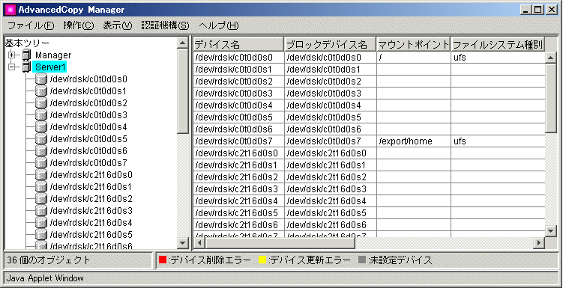The width and height of the screenshot is (563, 288).
Task: Expand the Manager tree node
Action: (x=13, y=55)
